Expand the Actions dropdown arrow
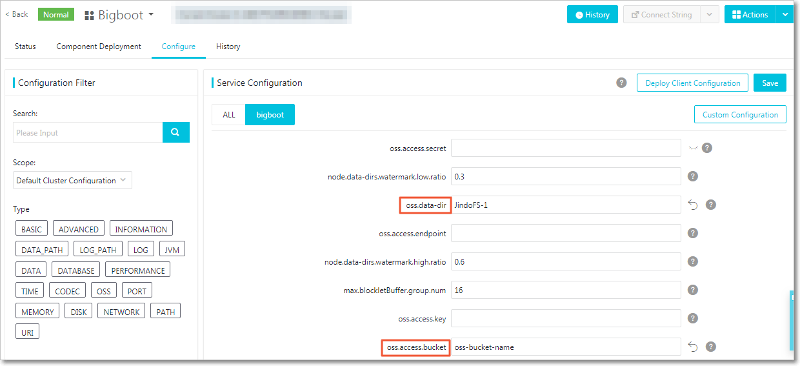The width and height of the screenshot is (800, 366). [x=785, y=14]
